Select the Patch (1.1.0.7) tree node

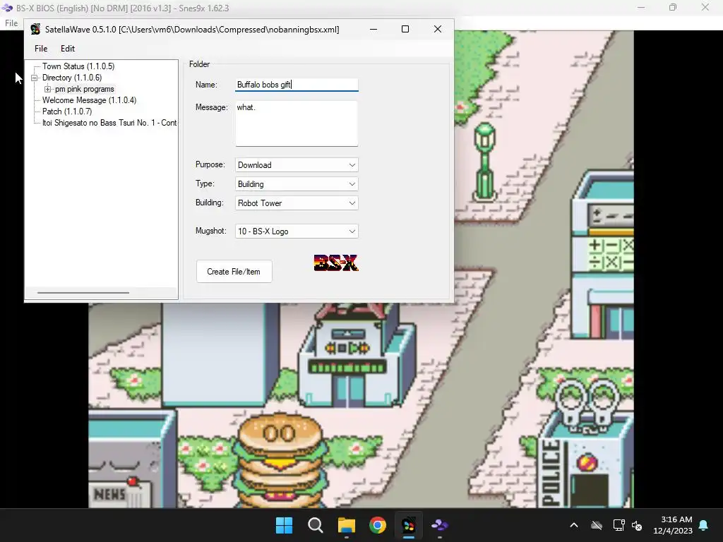(x=67, y=112)
